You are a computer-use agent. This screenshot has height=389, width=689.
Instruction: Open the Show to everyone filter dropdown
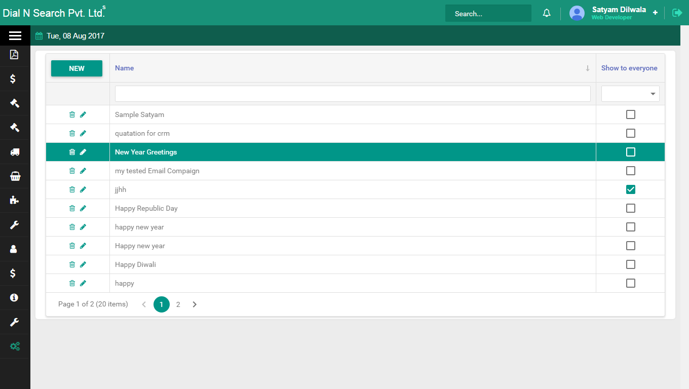[630, 94]
